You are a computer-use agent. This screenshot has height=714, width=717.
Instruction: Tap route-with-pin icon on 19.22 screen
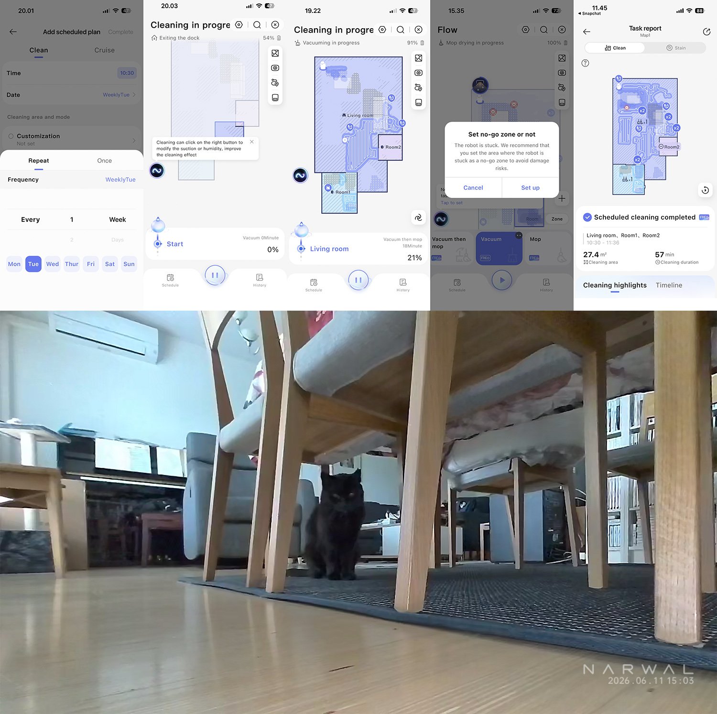pos(419,87)
